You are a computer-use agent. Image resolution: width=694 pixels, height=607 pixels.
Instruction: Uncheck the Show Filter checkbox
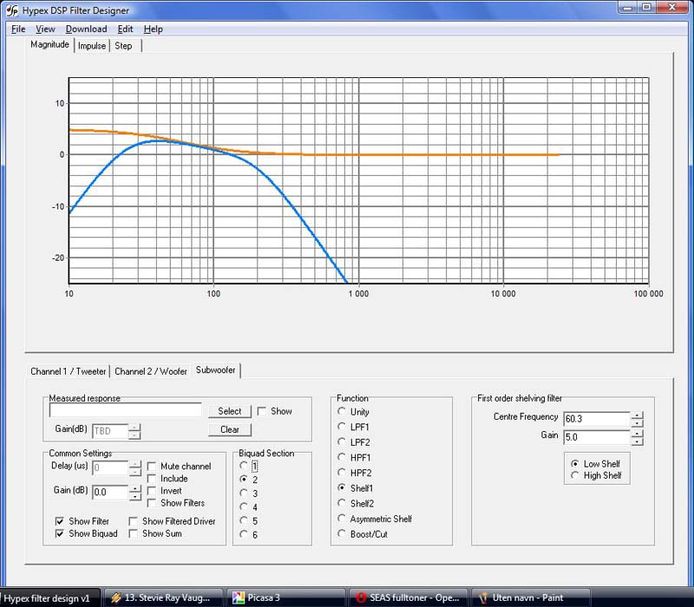point(60,521)
